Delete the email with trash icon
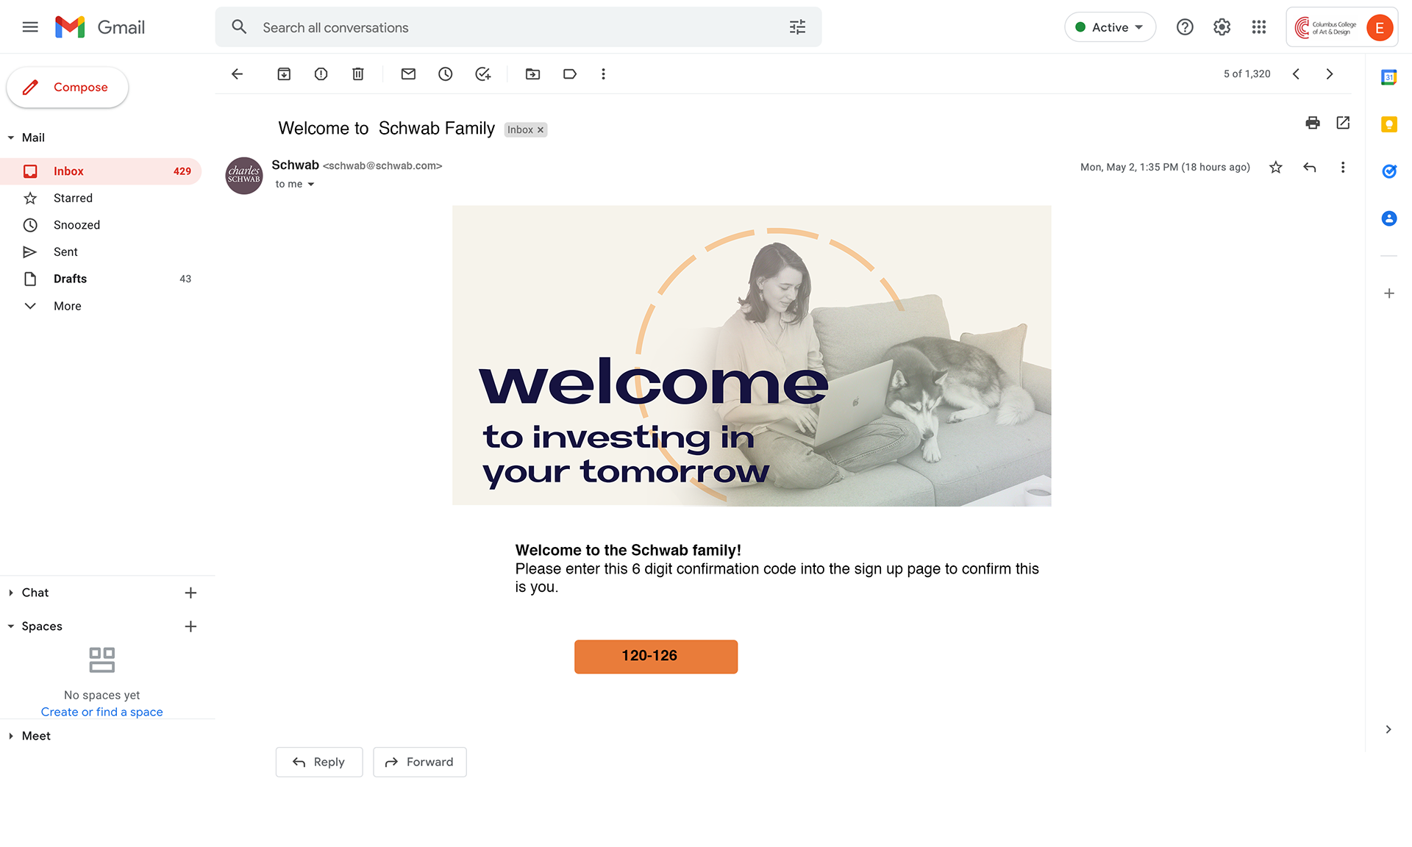Image resolution: width=1412 pixels, height=847 pixels. [358, 74]
